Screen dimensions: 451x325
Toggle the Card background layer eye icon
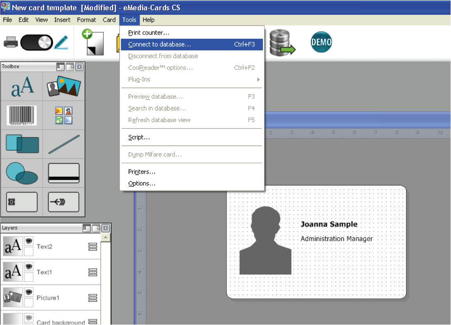tap(29, 318)
